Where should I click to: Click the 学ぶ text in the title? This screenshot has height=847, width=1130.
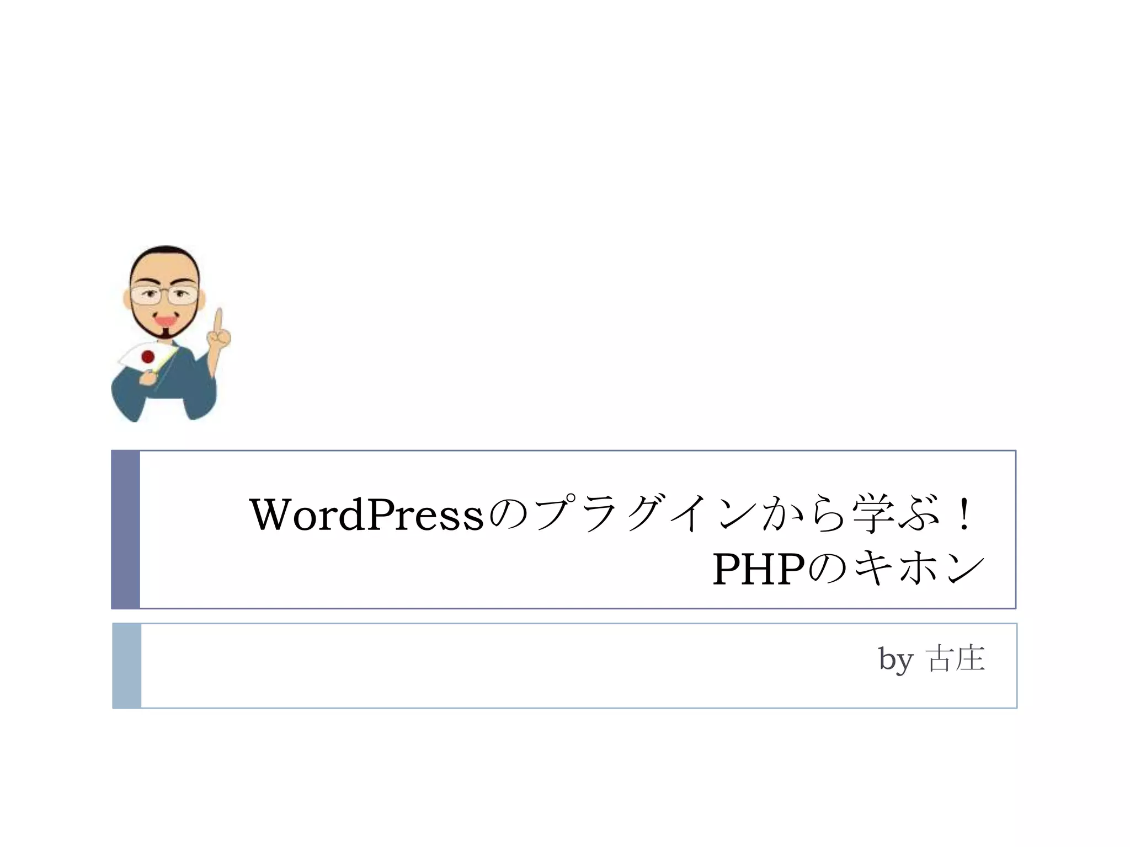[x=895, y=514]
